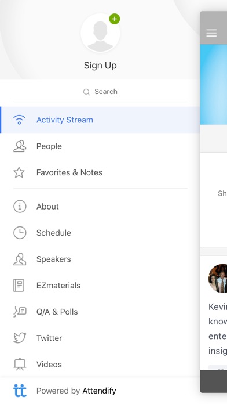Click the Activity Stream wifi icon
This screenshot has height=404, width=227.
[x=19, y=120]
